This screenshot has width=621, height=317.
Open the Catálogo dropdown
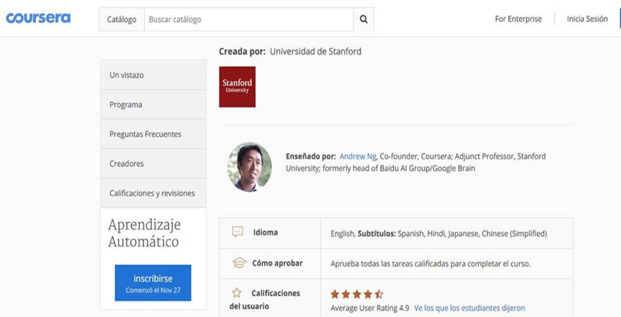click(121, 19)
